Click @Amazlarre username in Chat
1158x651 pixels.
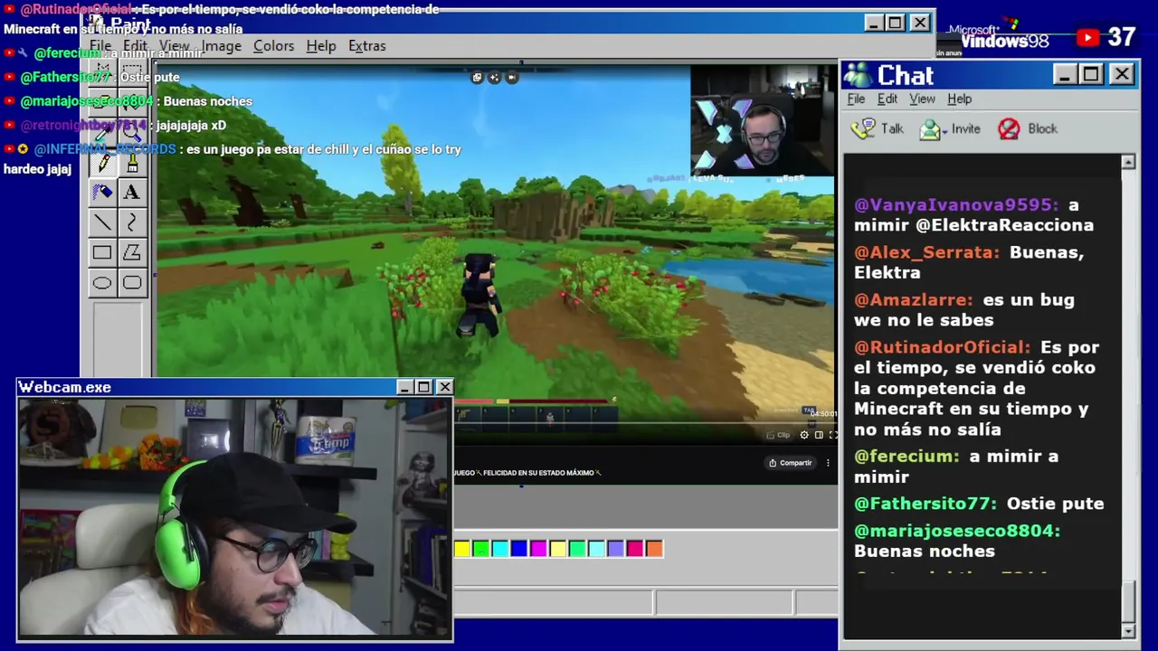pos(914,299)
